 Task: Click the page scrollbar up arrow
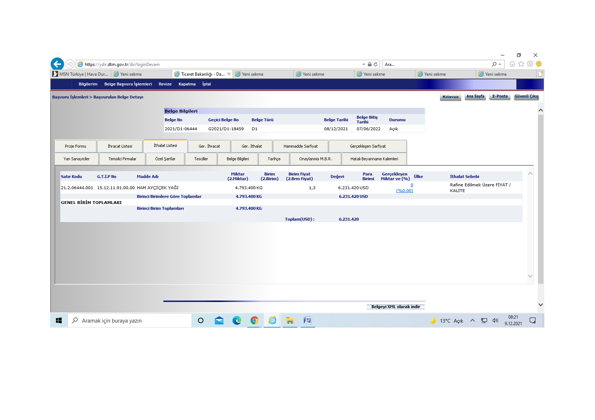(x=541, y=110)
